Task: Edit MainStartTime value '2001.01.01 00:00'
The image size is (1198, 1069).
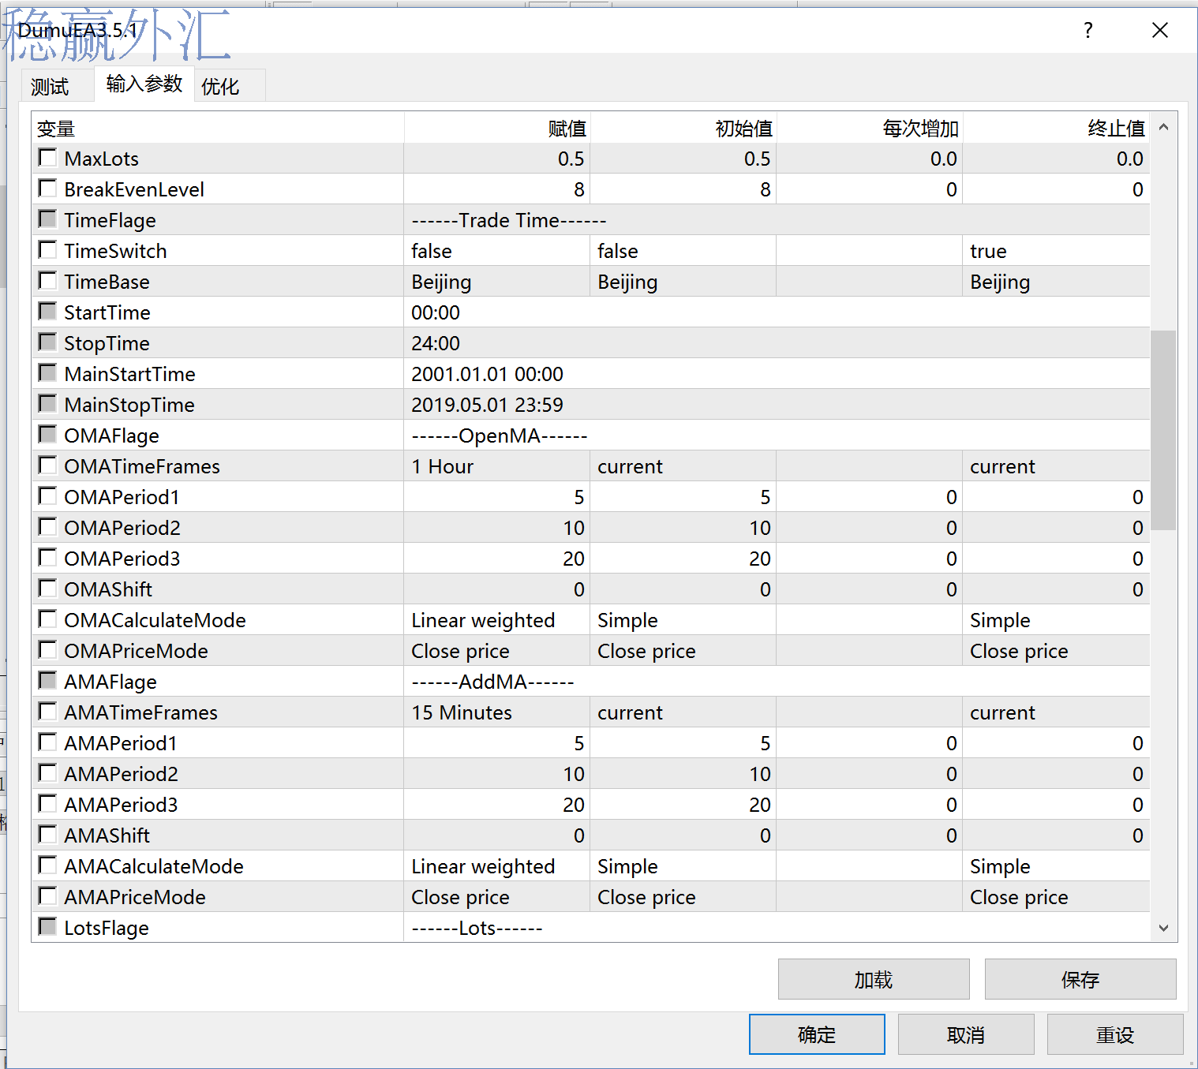Action: coord(777,373)
